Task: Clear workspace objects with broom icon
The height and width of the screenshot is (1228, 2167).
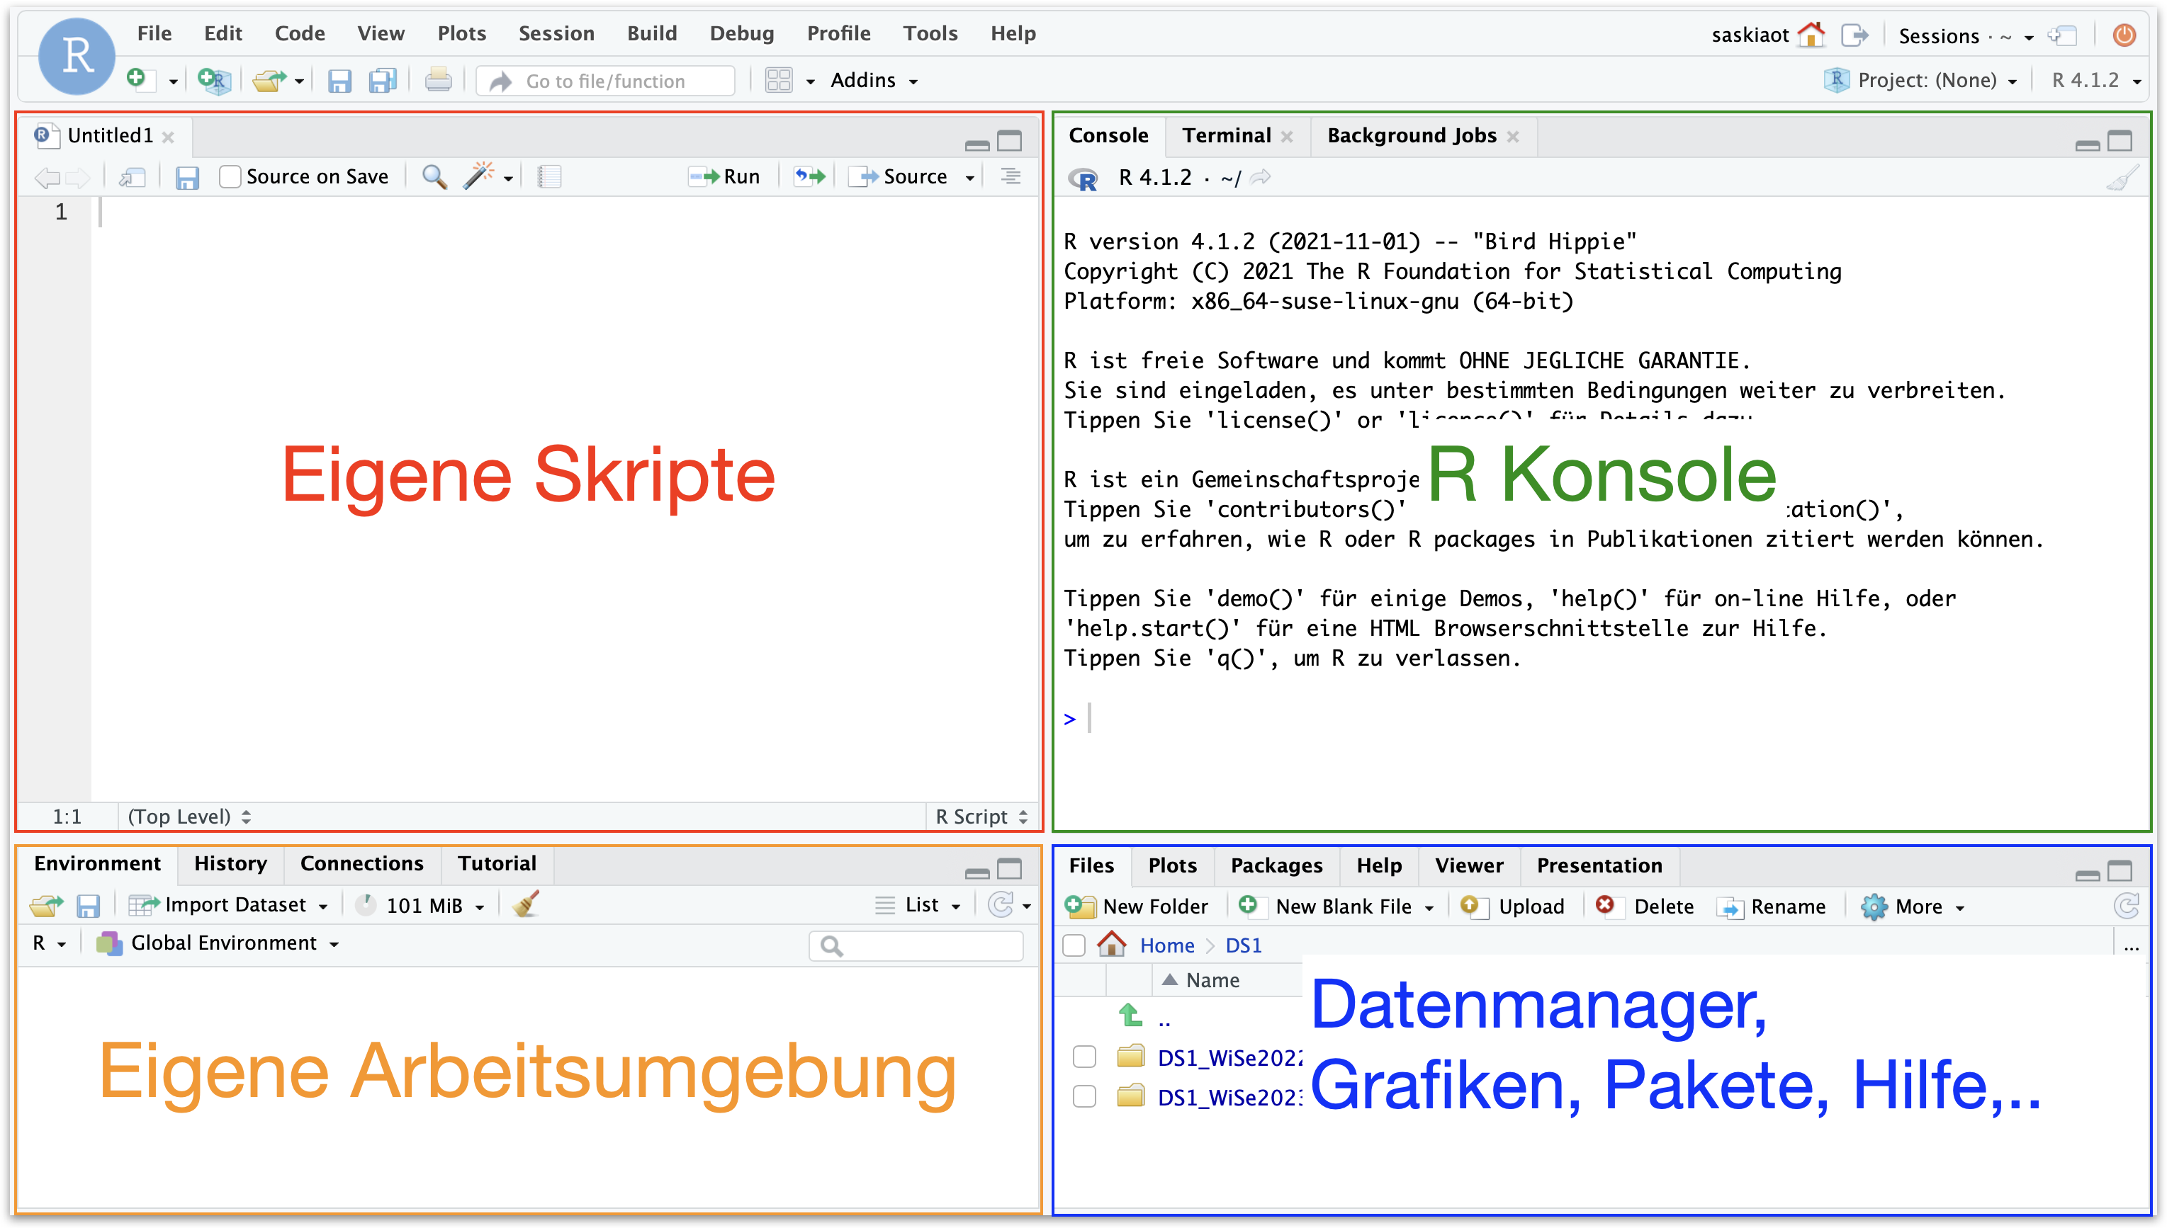Action: pyautogui.click(x=526, y=905)
